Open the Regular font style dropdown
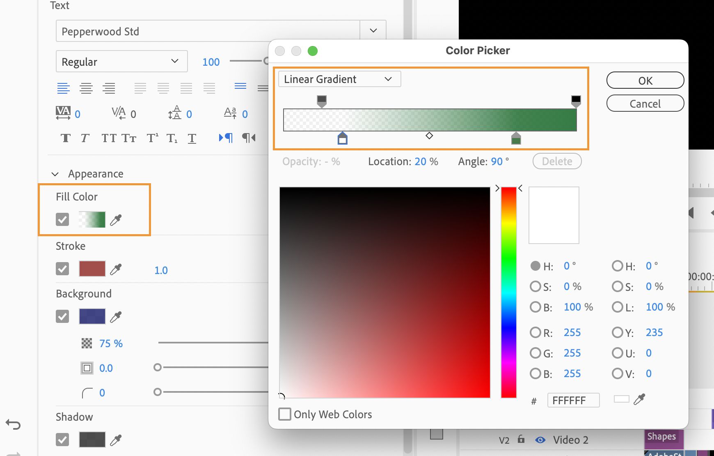 [121, 61]
